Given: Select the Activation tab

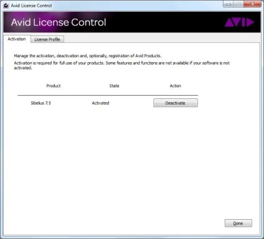Looking at the screenshot, I should pos(17,39).
